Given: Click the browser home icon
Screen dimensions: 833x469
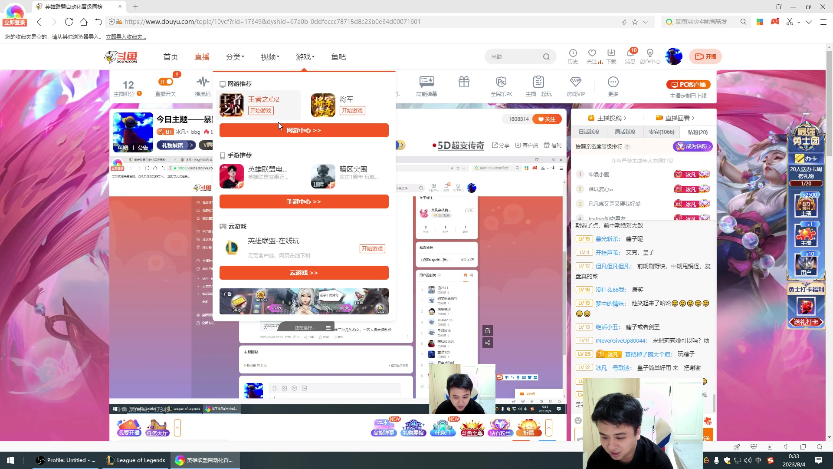Looking at the screenshot, I should pyautogui.click(x=84, y=22).
